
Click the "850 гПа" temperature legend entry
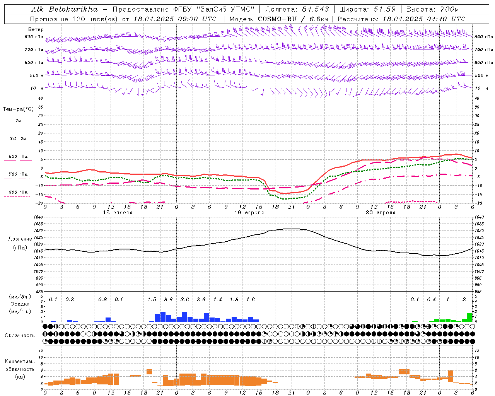click(18, 157)
